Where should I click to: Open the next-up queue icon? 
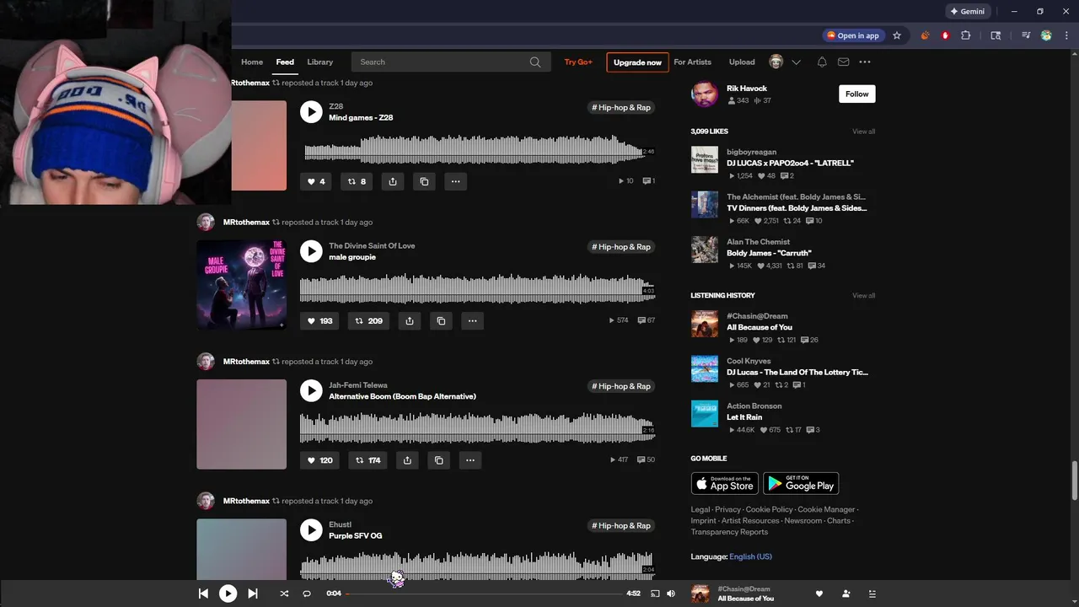[872, 594]
